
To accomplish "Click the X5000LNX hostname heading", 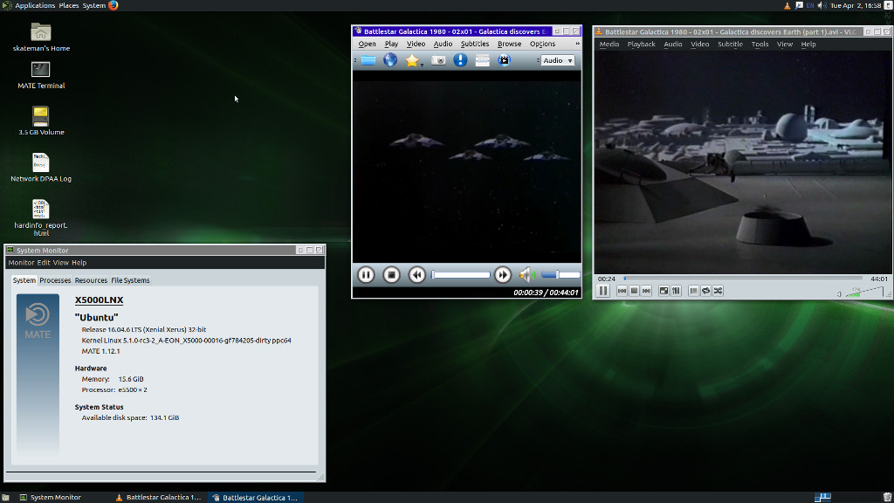I will (x=99, y=300).
